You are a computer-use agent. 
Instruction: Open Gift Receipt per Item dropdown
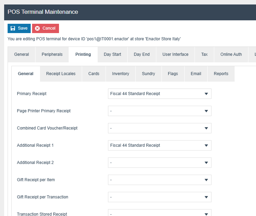[x=159, y=180]
